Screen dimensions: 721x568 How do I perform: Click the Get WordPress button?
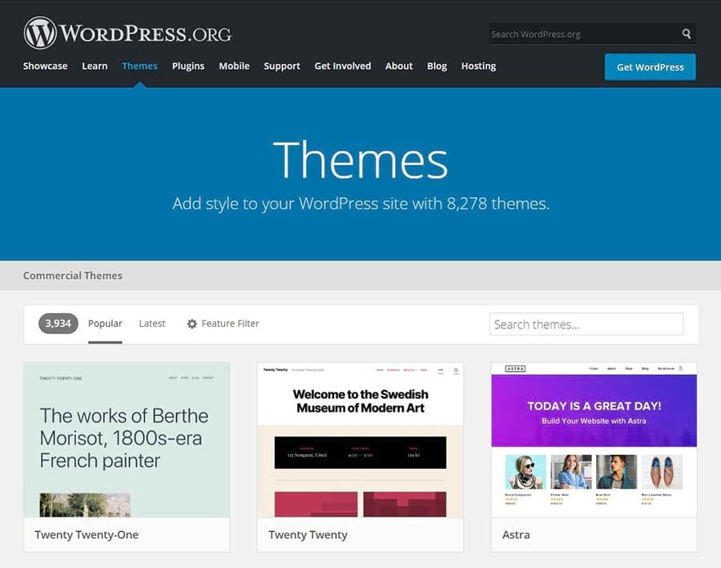pos(651,67)
